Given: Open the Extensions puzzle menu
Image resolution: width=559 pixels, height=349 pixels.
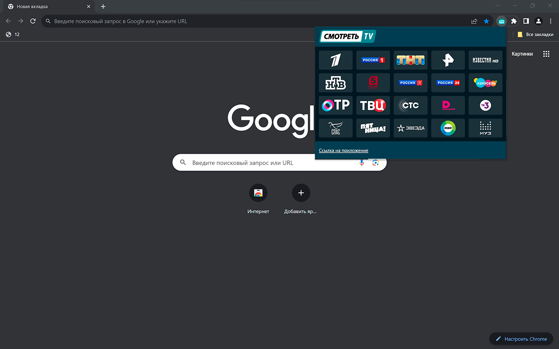Looking at the screenshot, I should tap(514, 21).
